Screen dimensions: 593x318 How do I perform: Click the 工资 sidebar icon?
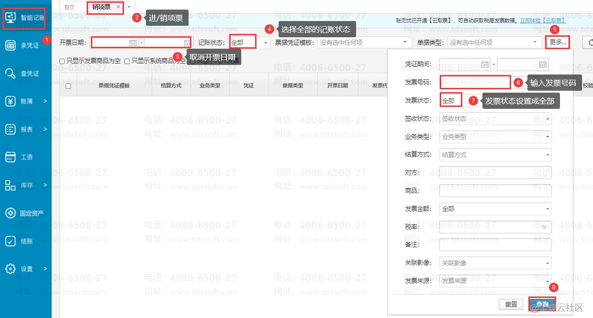pos(10,157)
